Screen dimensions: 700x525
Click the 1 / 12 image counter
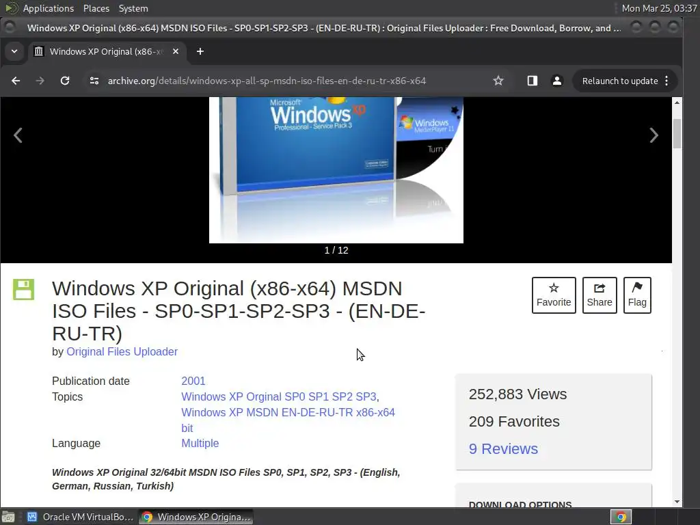pyautogui.click(x=336, y=250)
